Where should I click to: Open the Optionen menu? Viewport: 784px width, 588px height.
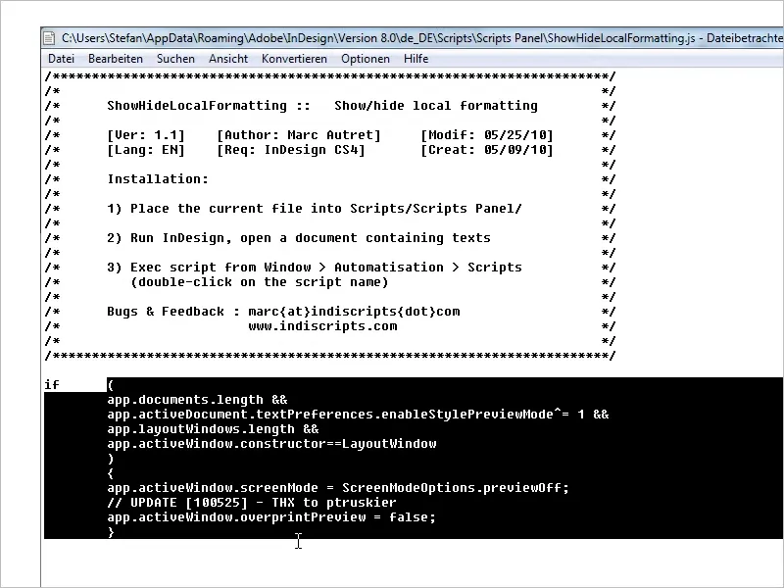(365, 59)
